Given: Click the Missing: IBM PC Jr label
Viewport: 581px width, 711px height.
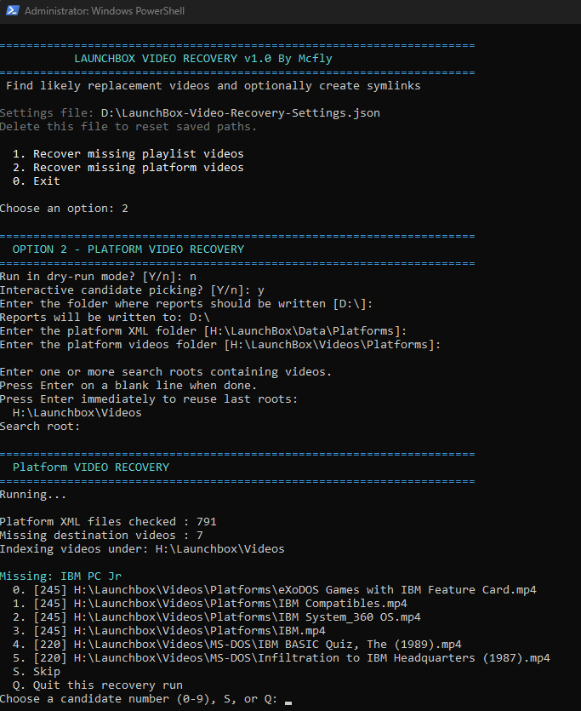Looking at the screenshot, I should [60, 576].
